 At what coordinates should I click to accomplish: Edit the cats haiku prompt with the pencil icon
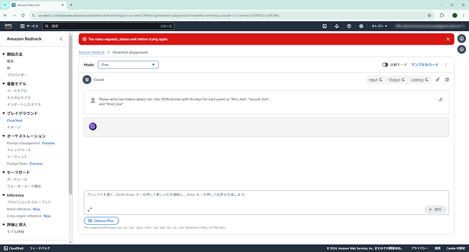(440, 99)
